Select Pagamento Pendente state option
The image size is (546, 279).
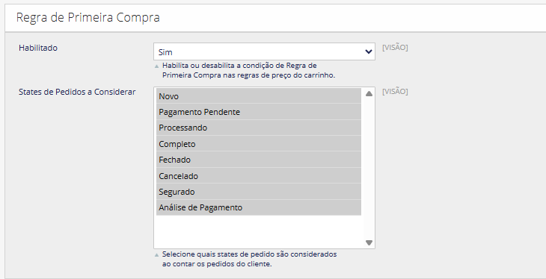click(258, 112)
